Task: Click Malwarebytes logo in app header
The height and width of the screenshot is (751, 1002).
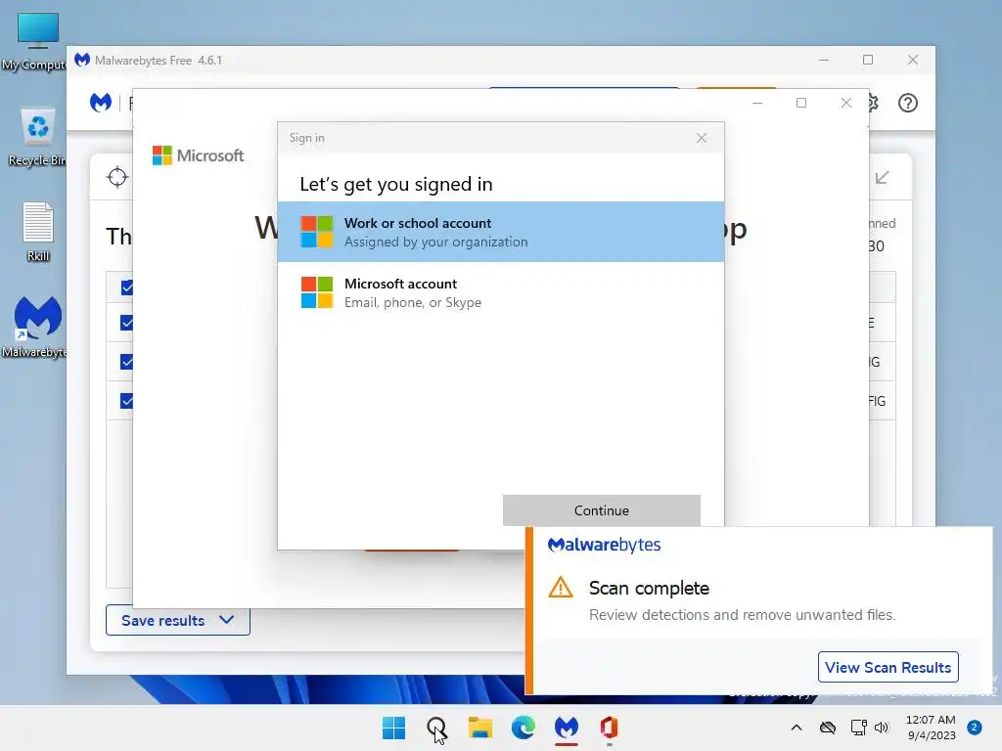Action: tap(101, 102)
